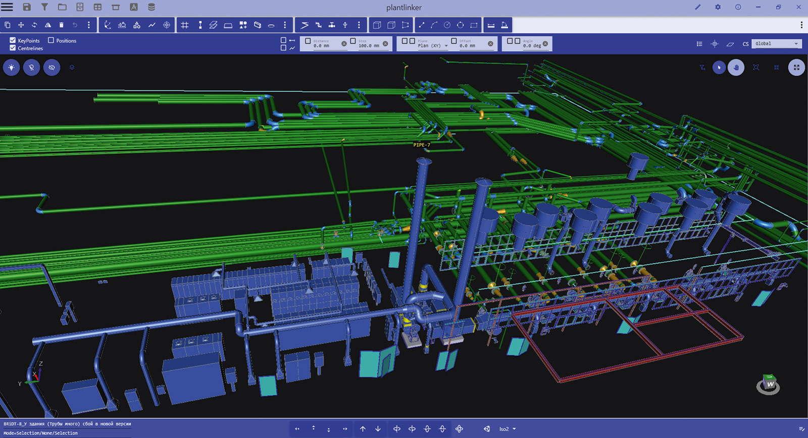Select the arc draw tool
Screen dimensions: 808x438
click(x=434, y=25)
